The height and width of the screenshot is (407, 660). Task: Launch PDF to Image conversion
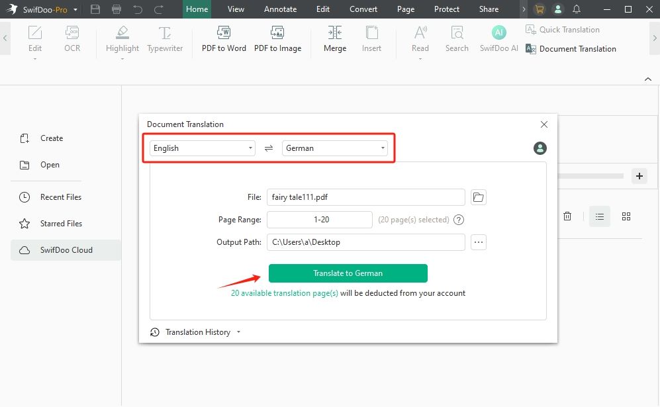coord(278,39)
